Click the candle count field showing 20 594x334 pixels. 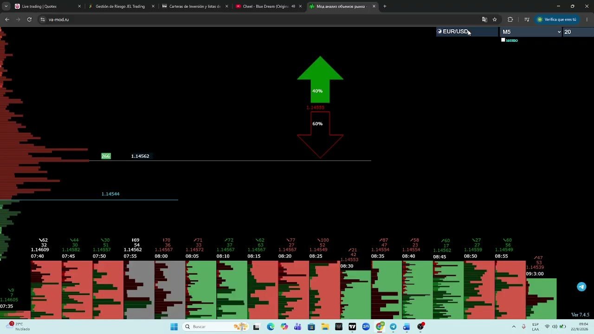click(x=578, y=32)
